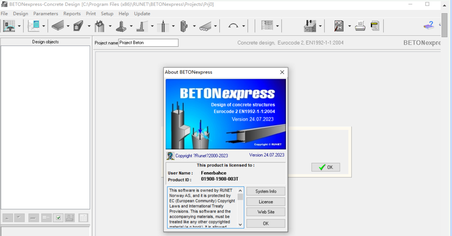The height and width of the screenshot is (236, 452).
Task: Pick the corbel design tool icon
Action: pos(184,26)
